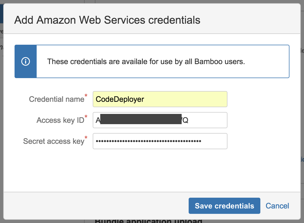Click inside the Credential name field
Viewport: 304px width, 223px height.
(160, 99)
